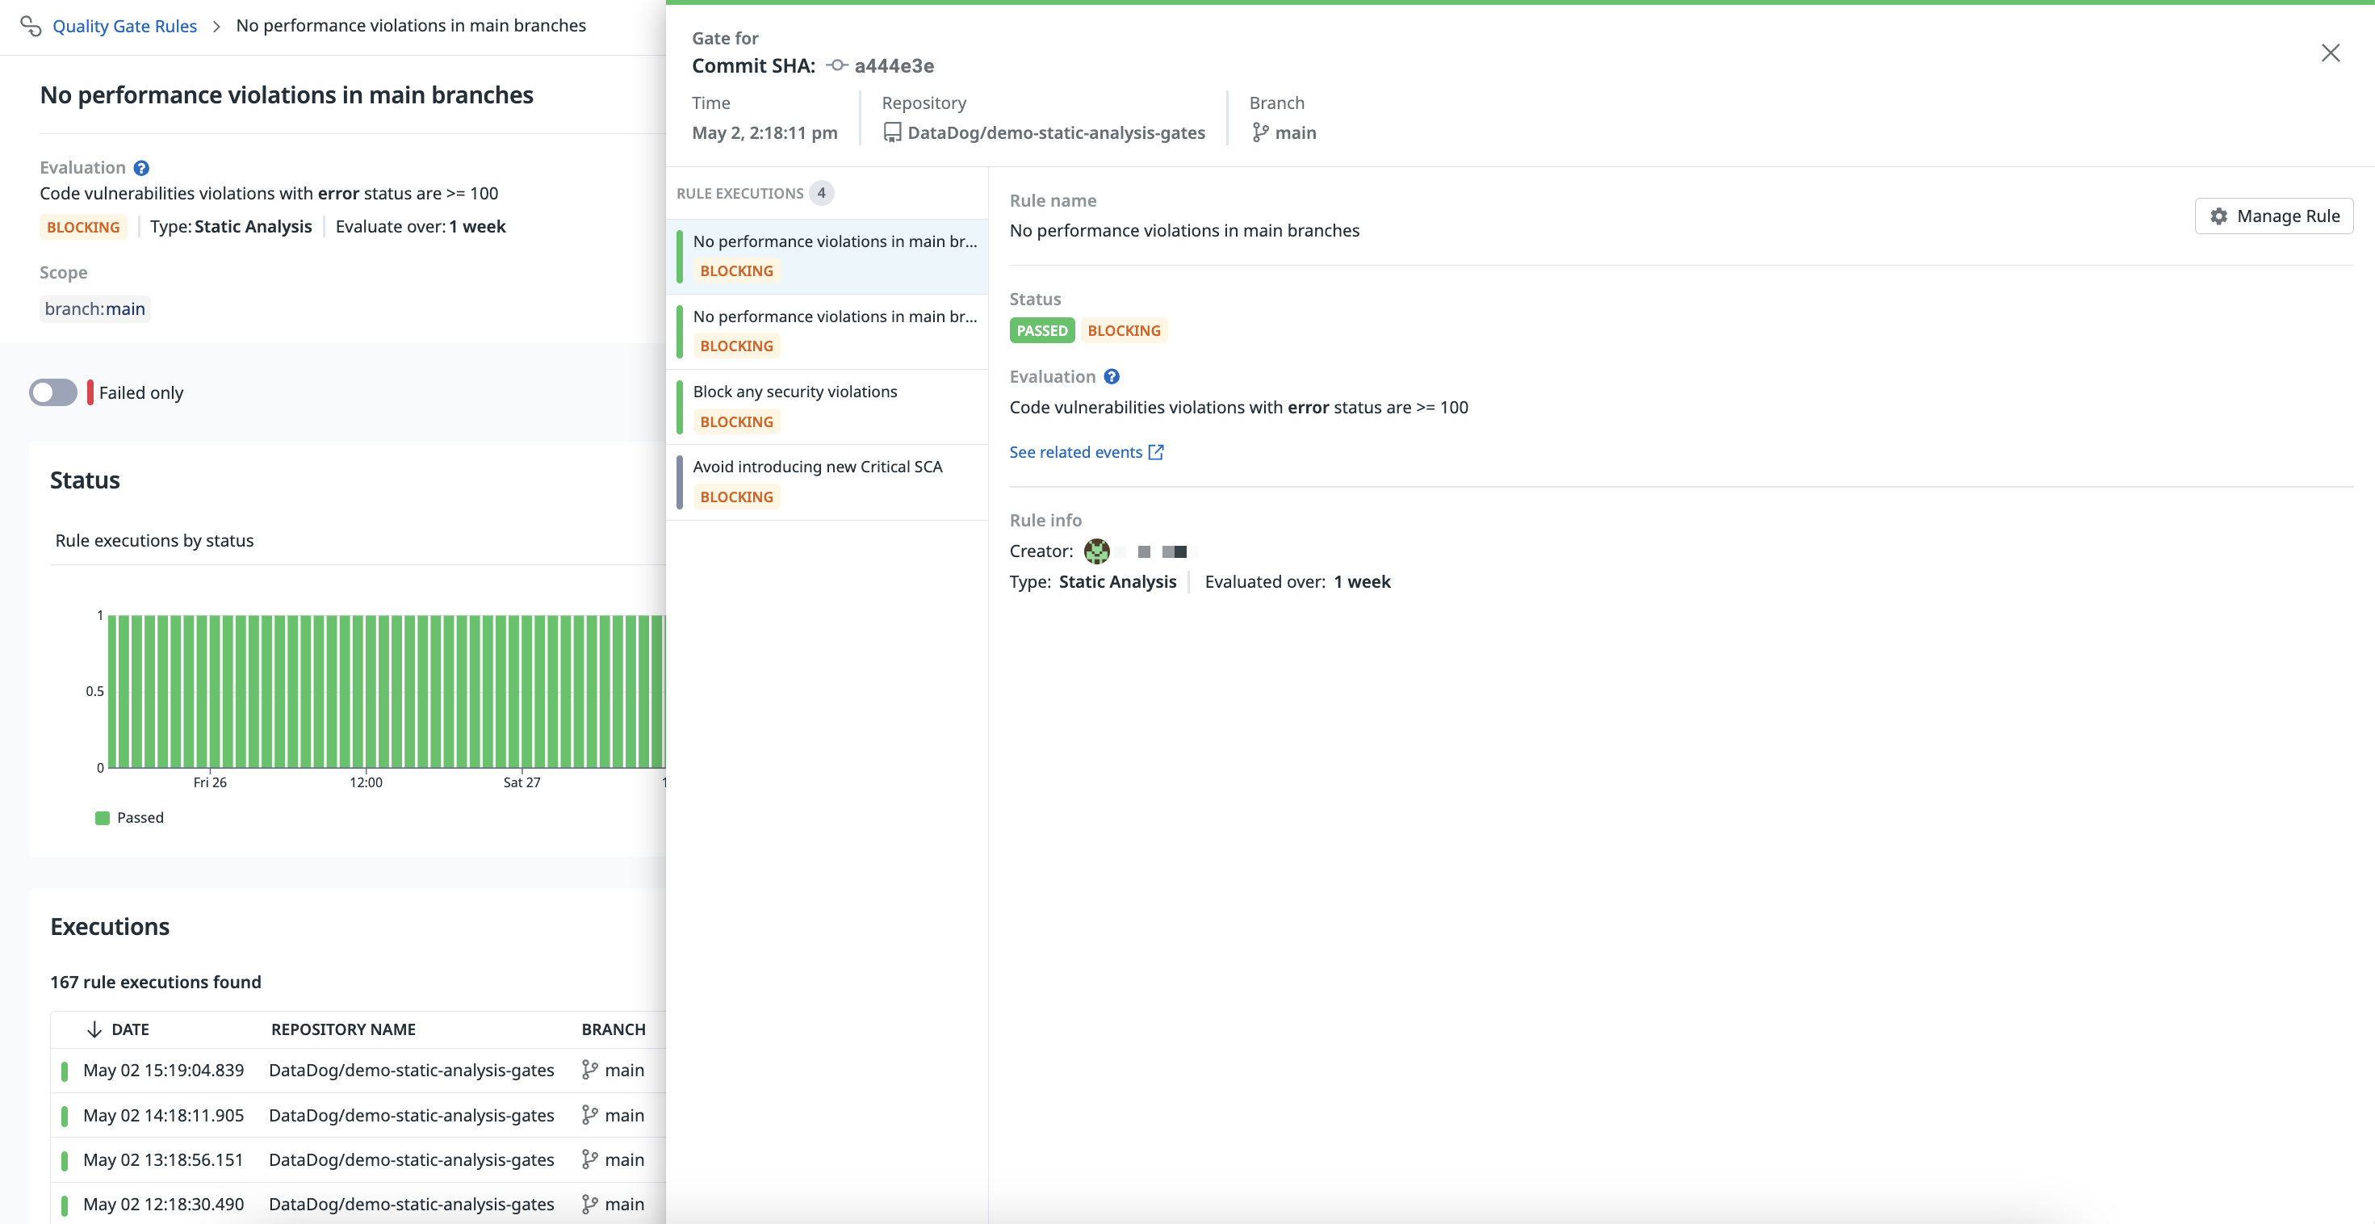Open See related events link
This screenshot has width=2375, height=1224.
[x=1075, y=452]
